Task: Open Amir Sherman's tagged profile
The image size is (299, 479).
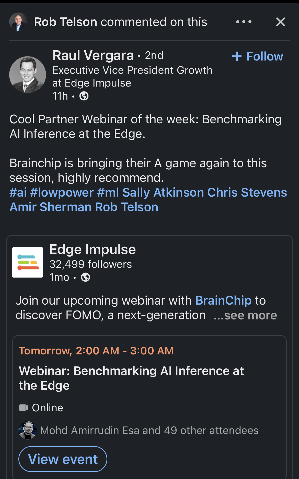Action: pyautogui.click(x=51, y=207)
